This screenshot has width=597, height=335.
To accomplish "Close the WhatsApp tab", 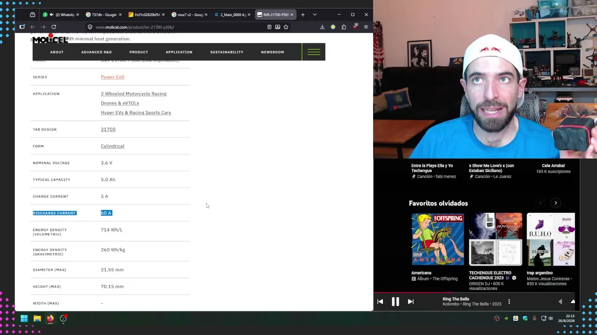I will [x=77, y=14].
